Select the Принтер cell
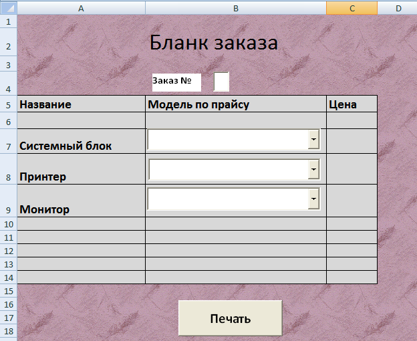The image size is (417, 341). pos(82,169)
